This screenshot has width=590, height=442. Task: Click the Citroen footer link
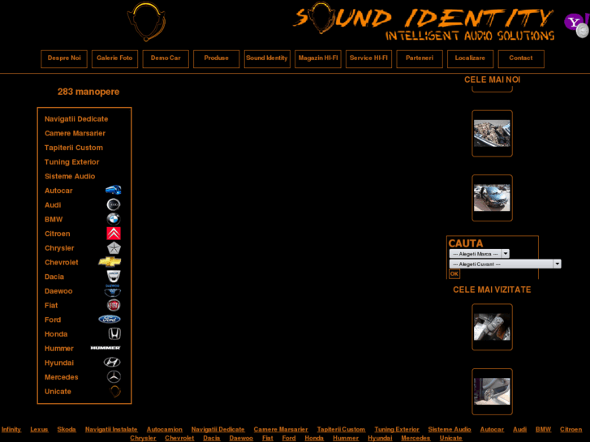pyautogui.click(x=571, y=429)
